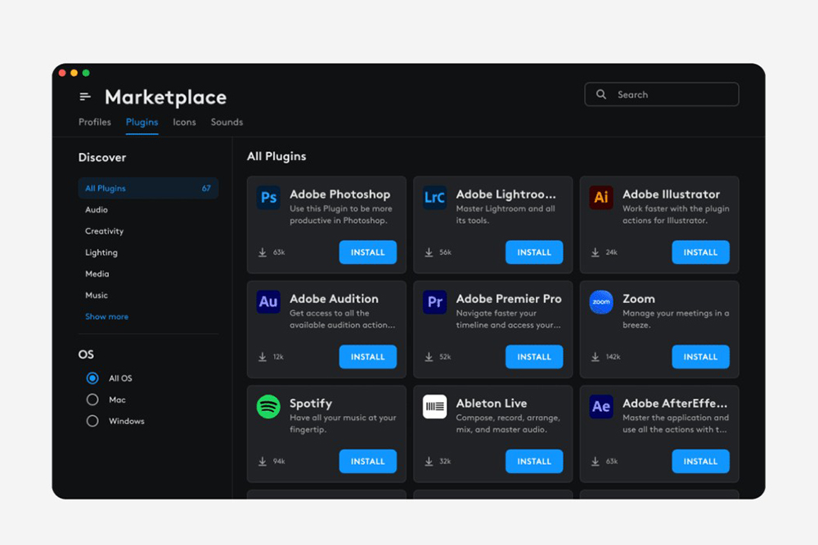818x545 pixels.
Task: Click the download icon on Ableton Live card
Action: [x=429, y=461]
